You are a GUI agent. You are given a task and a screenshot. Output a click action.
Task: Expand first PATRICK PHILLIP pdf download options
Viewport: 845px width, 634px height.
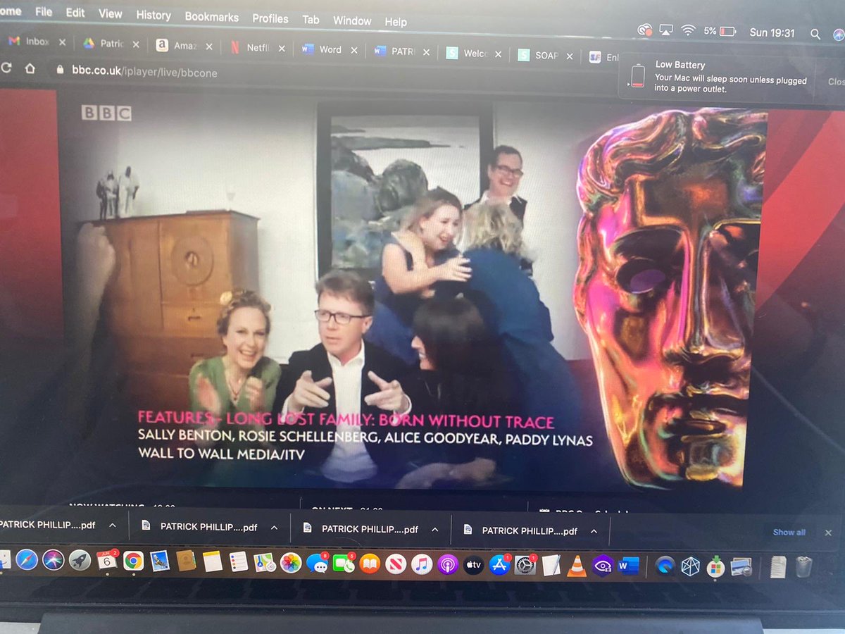point(112,526)
